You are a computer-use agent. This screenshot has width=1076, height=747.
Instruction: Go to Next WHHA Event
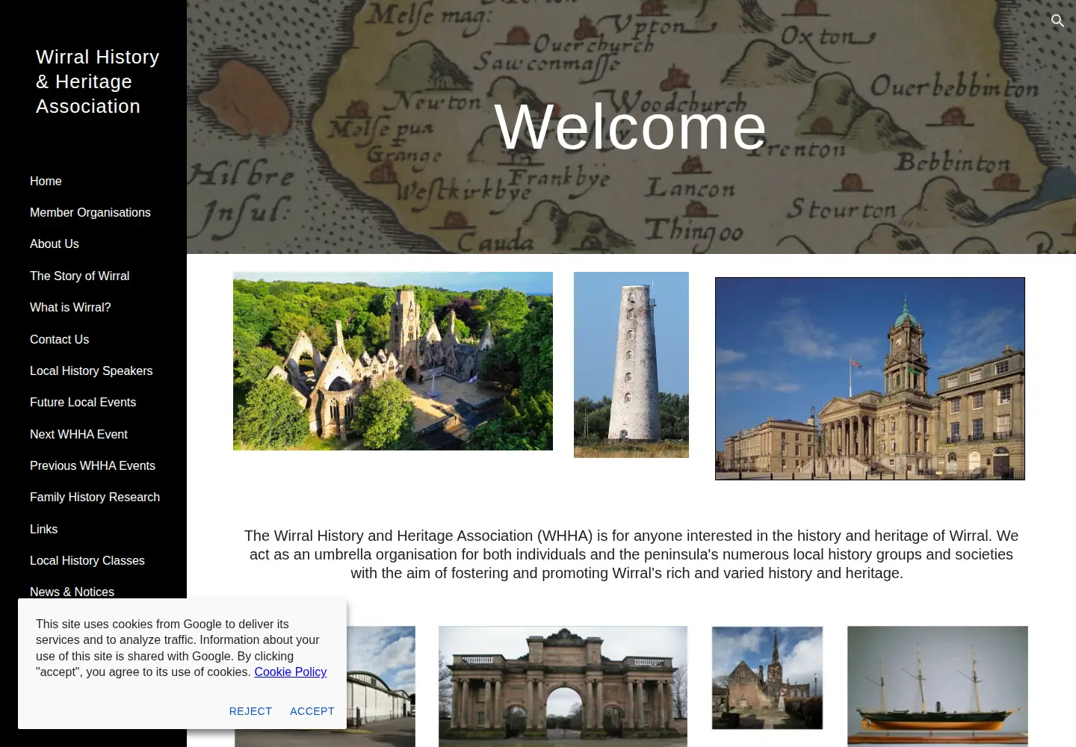(78, 434)
